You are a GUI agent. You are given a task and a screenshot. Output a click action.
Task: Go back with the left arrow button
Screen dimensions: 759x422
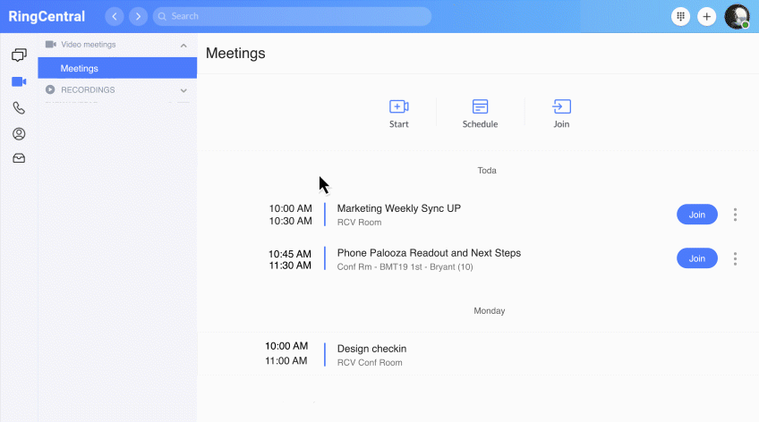tap(115, 16)
